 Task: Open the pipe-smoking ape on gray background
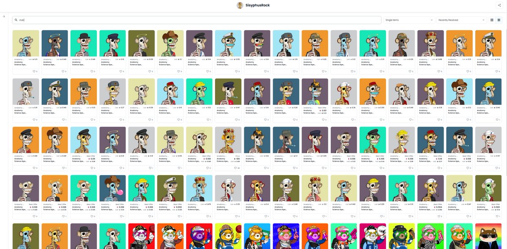402,92
